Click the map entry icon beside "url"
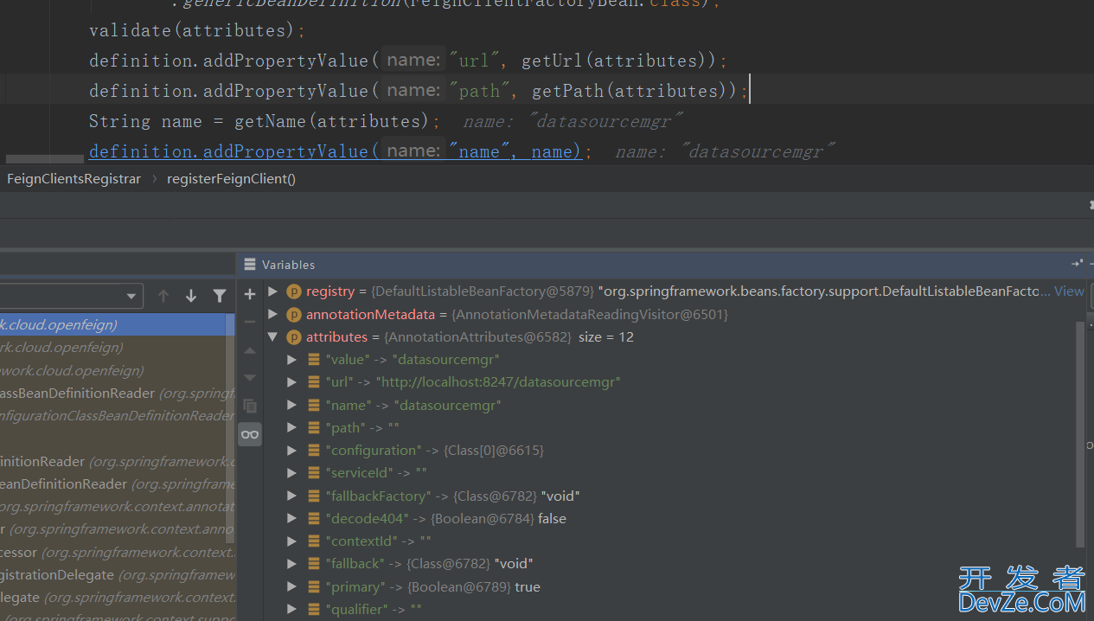Image resolution: width=1094 pixels, height=621 pixels. tap(314, 382)
